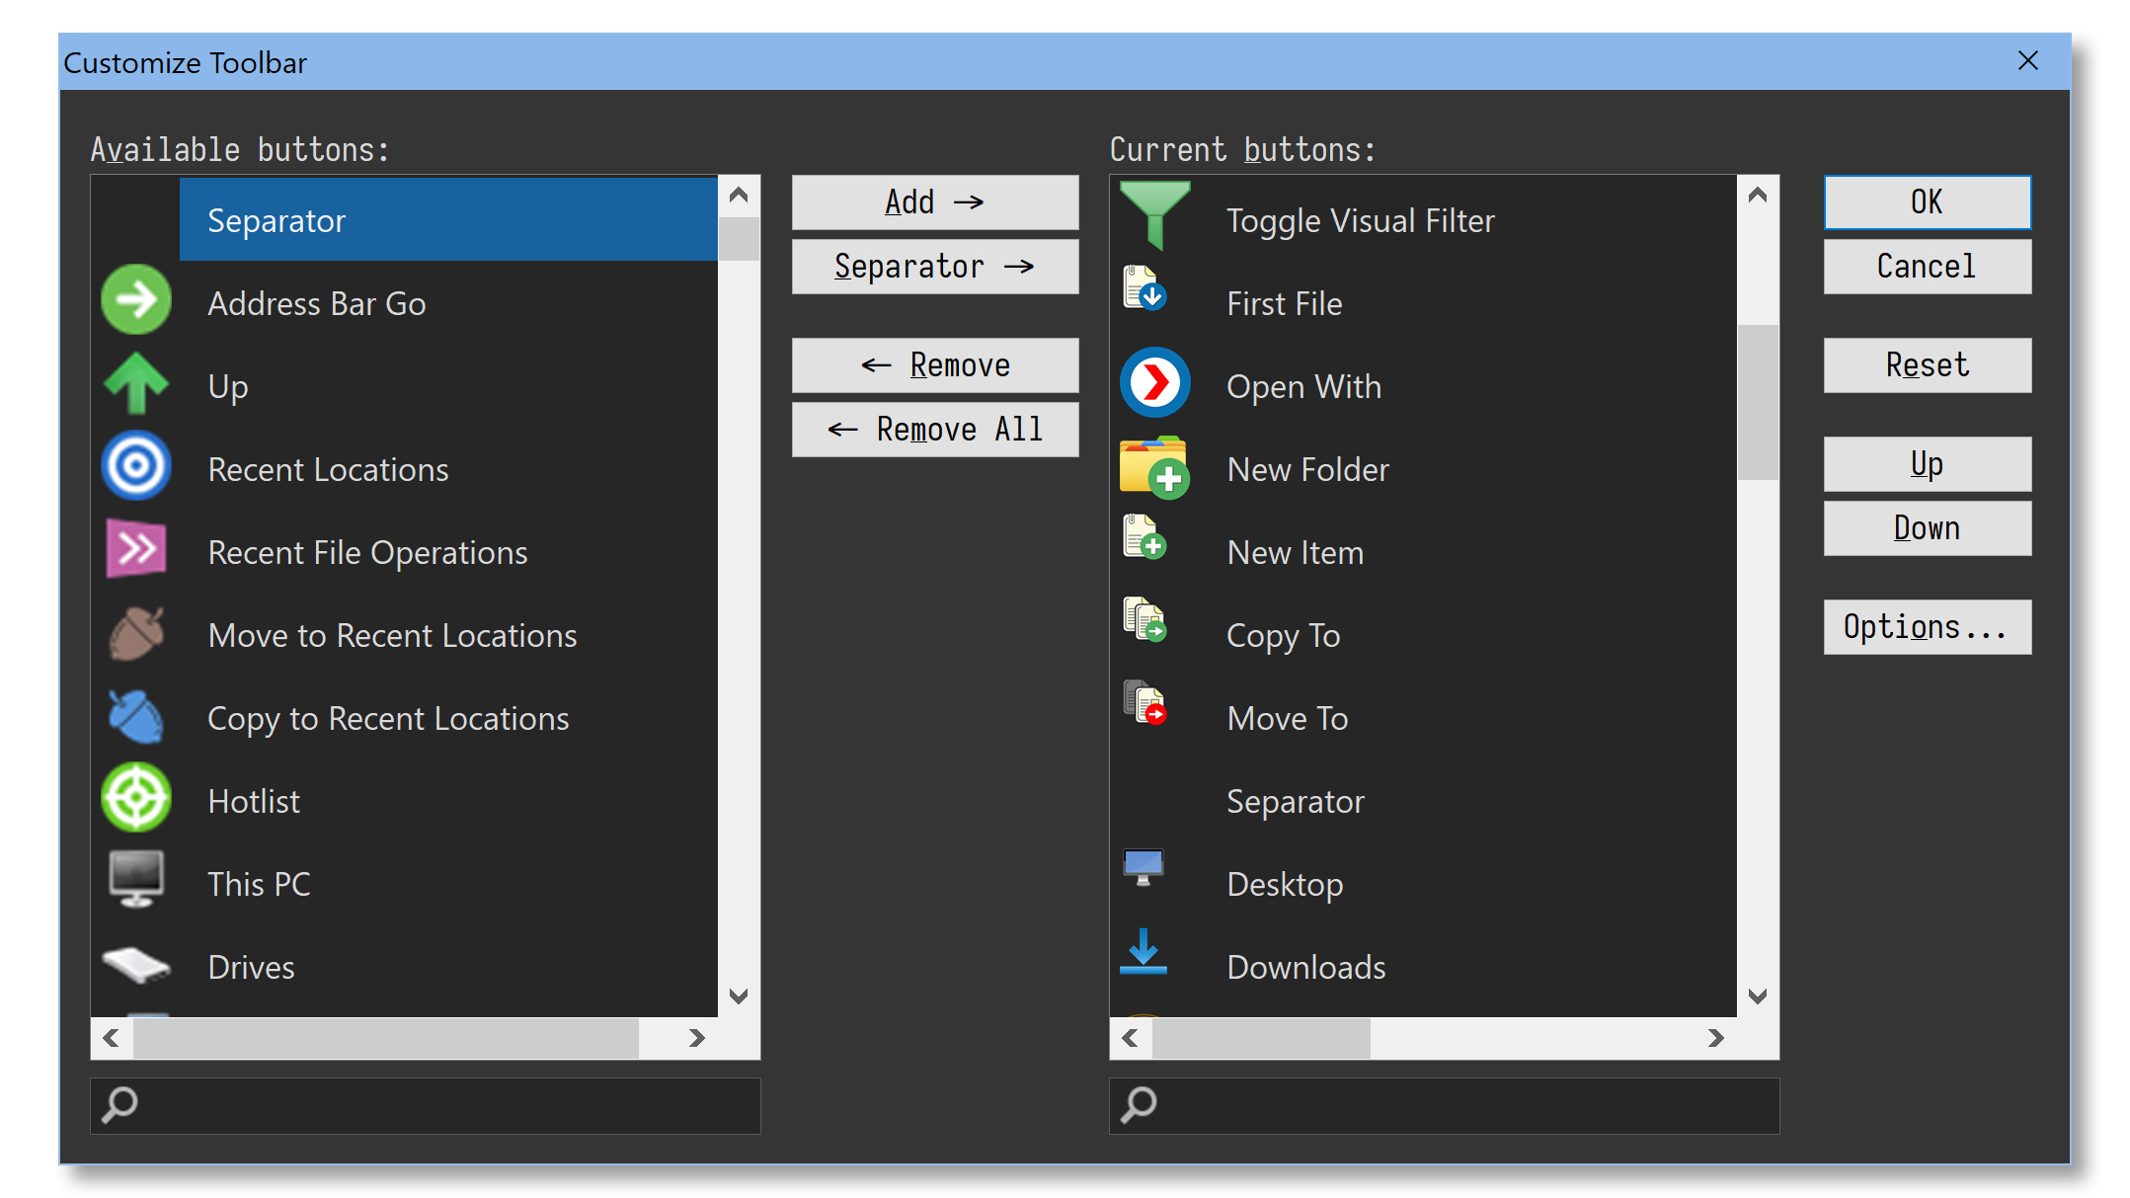This screenshot has width=2130, height=1198.
Task: Open the Options dialog
Action: click(1926, 626)
